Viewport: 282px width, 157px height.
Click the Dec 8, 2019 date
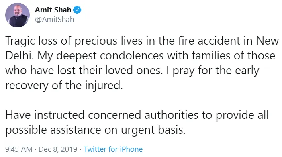58,149
